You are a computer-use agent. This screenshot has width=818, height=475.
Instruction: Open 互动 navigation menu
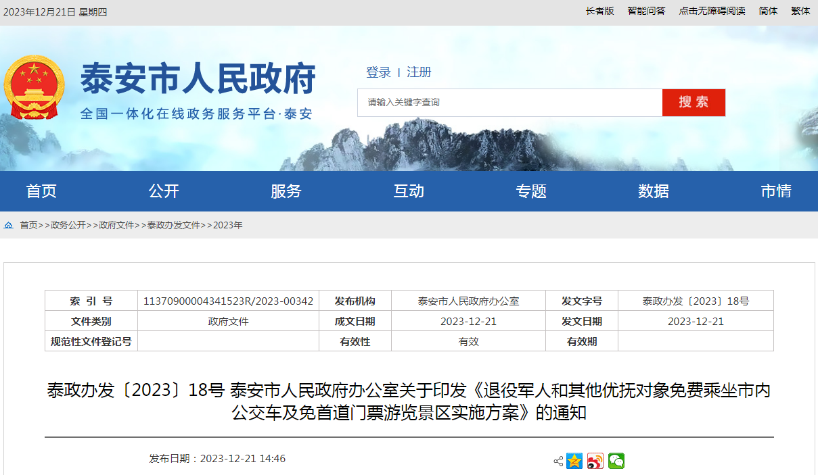pos(409,191)
